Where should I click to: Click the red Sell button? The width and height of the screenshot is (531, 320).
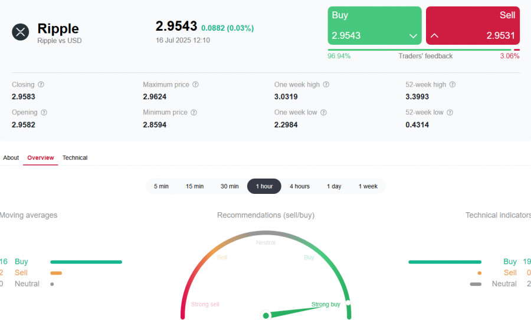(x=473, y=25)
